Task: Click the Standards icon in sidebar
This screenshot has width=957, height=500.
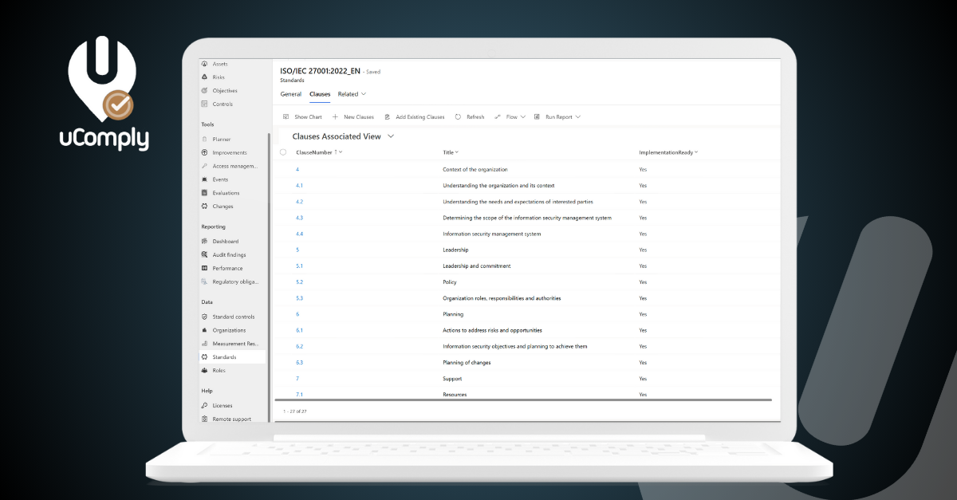Action: point(204,357)
